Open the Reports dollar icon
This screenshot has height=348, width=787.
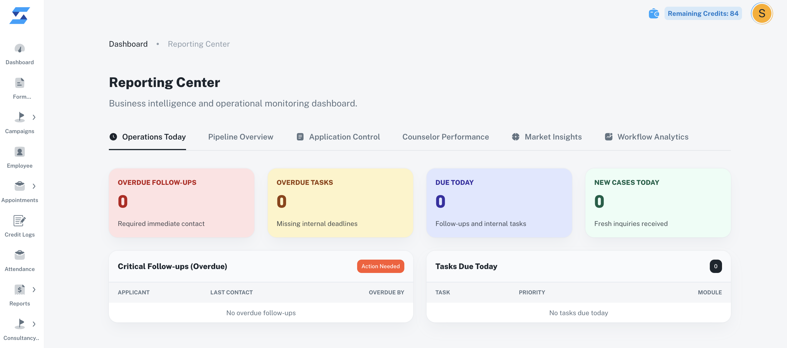click(x=19, y=289)
